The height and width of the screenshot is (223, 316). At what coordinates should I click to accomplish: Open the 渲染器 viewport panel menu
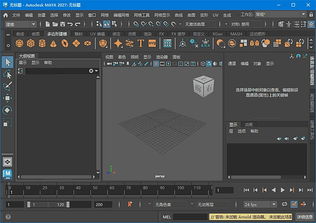tap(161, 57)
